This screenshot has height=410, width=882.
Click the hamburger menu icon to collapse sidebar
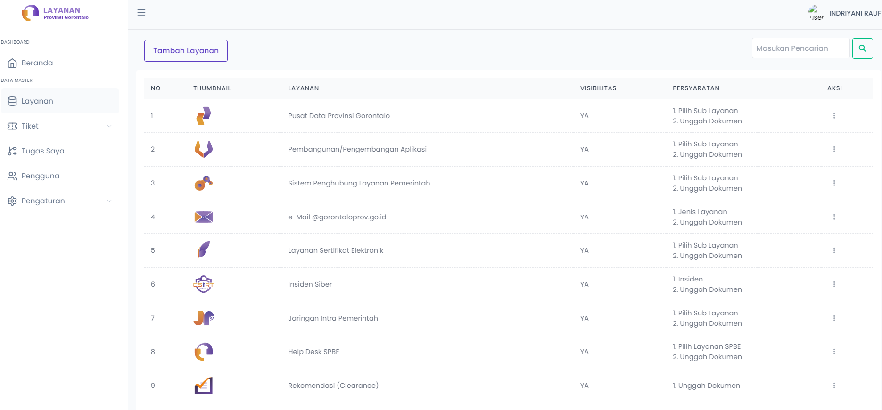pos(141,13)
